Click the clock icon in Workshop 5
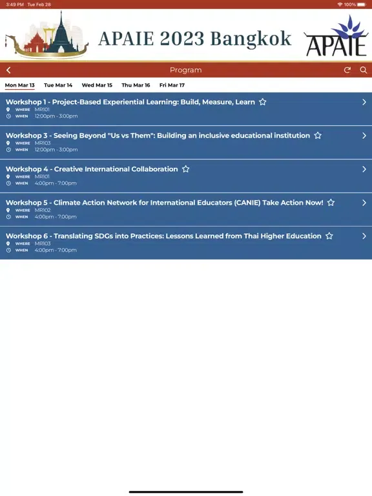This screenshot has width=372, height=496. tap(8, 217)
